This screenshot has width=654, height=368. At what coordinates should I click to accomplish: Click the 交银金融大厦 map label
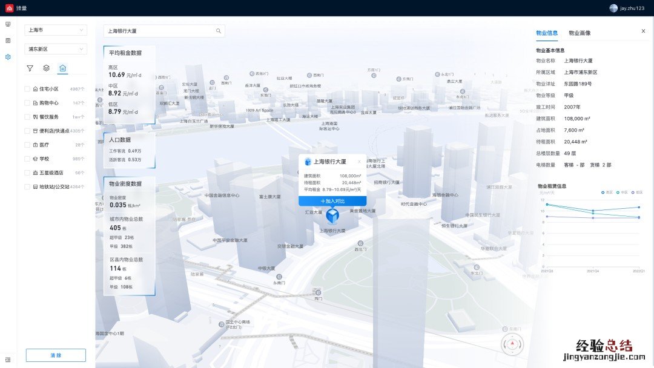coord(290,246)
